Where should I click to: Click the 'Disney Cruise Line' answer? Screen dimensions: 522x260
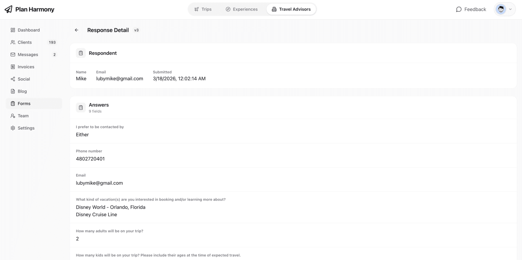click(x=97, y=215)
